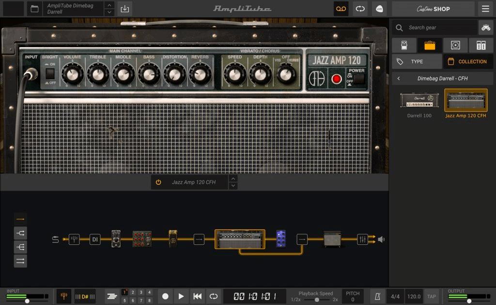Image resolution: width=496 pixels, height=305 pixels.
Task: Click the TREBLE knob on the amp
Action: 98,74
